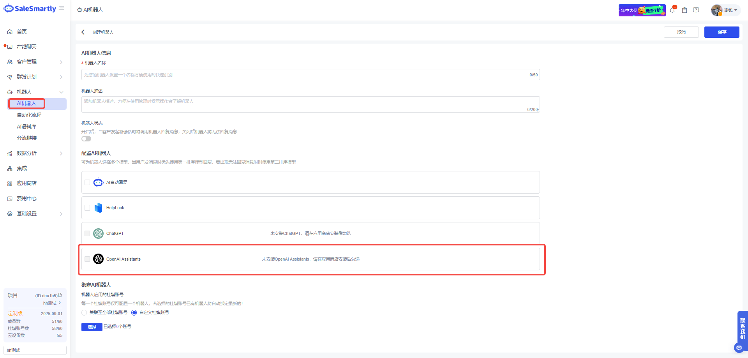
Task: Open the 离线 status dropdown
Action: pos(730,10)
